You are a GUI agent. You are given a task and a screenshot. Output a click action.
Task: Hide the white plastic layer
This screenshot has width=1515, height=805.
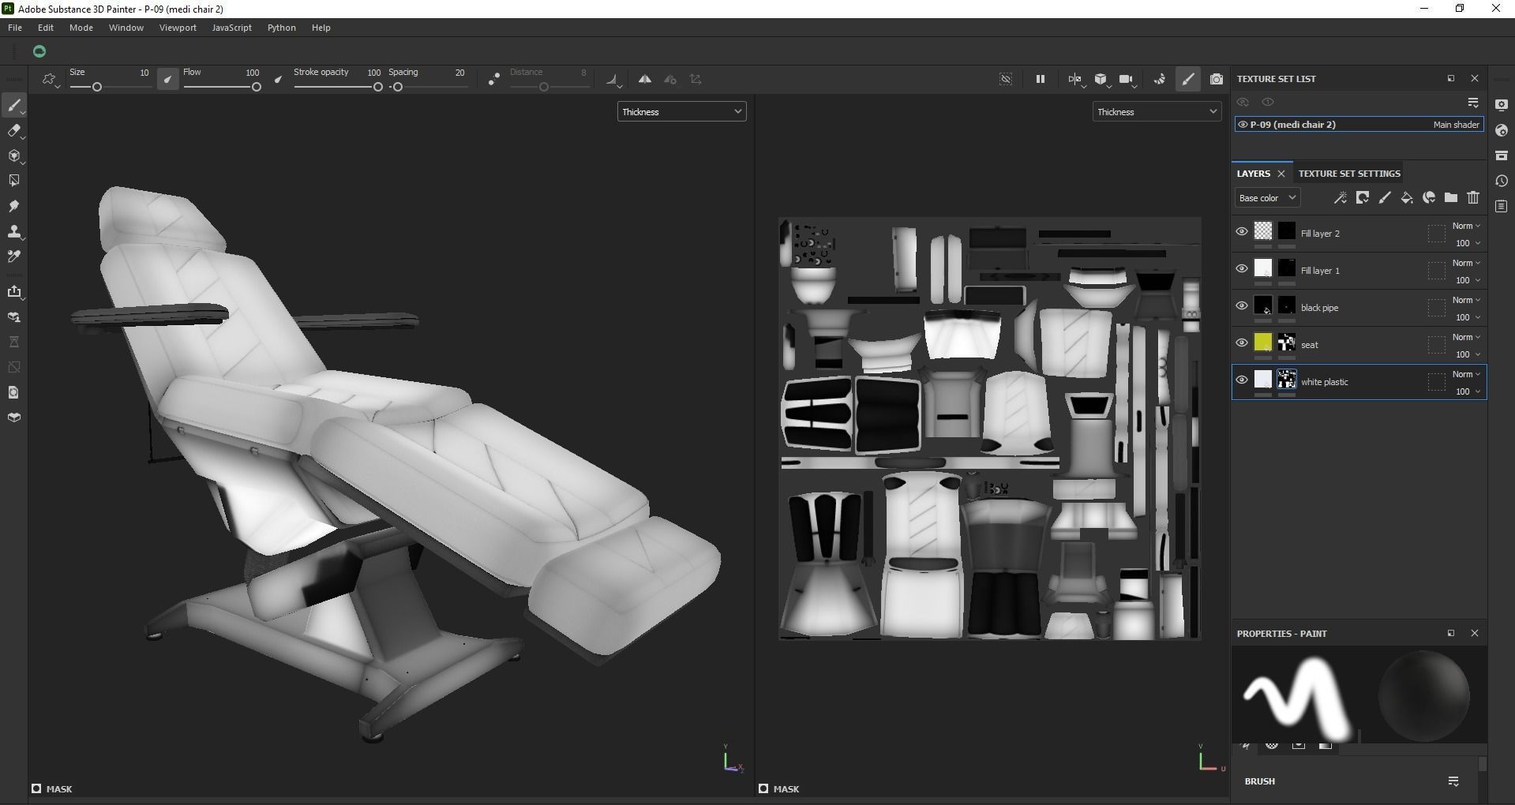pyautogui.click(x=1242, y=380)
